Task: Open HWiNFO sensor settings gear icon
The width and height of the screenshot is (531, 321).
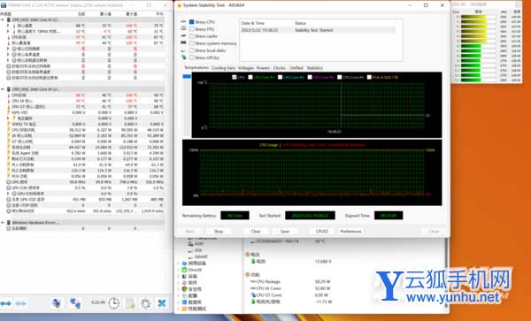Action: (146, 303)
